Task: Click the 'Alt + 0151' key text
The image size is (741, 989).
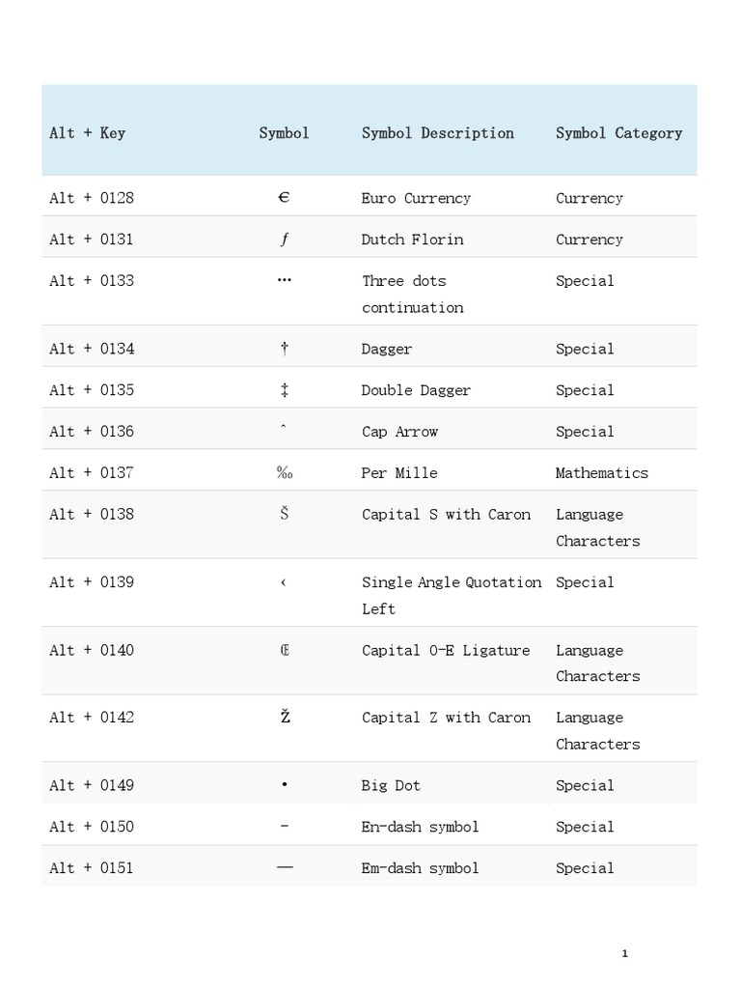Action: click(x=92, y=867)
